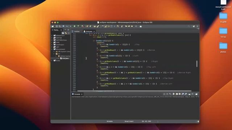Toggle Block Selection mode in toolbar
This screenshot has width=232, height=130.
tap(111, 26)
